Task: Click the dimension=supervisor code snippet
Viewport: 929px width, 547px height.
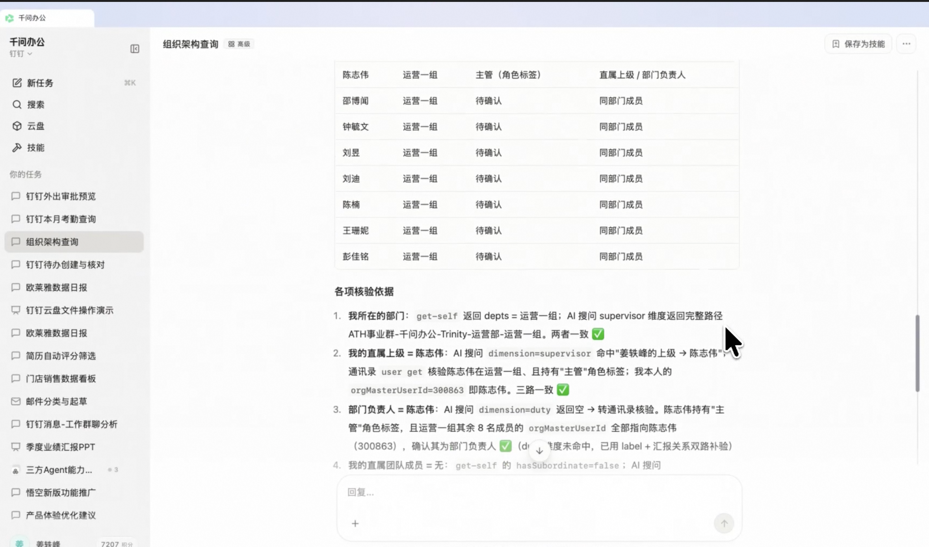Action: pos(539,354)
